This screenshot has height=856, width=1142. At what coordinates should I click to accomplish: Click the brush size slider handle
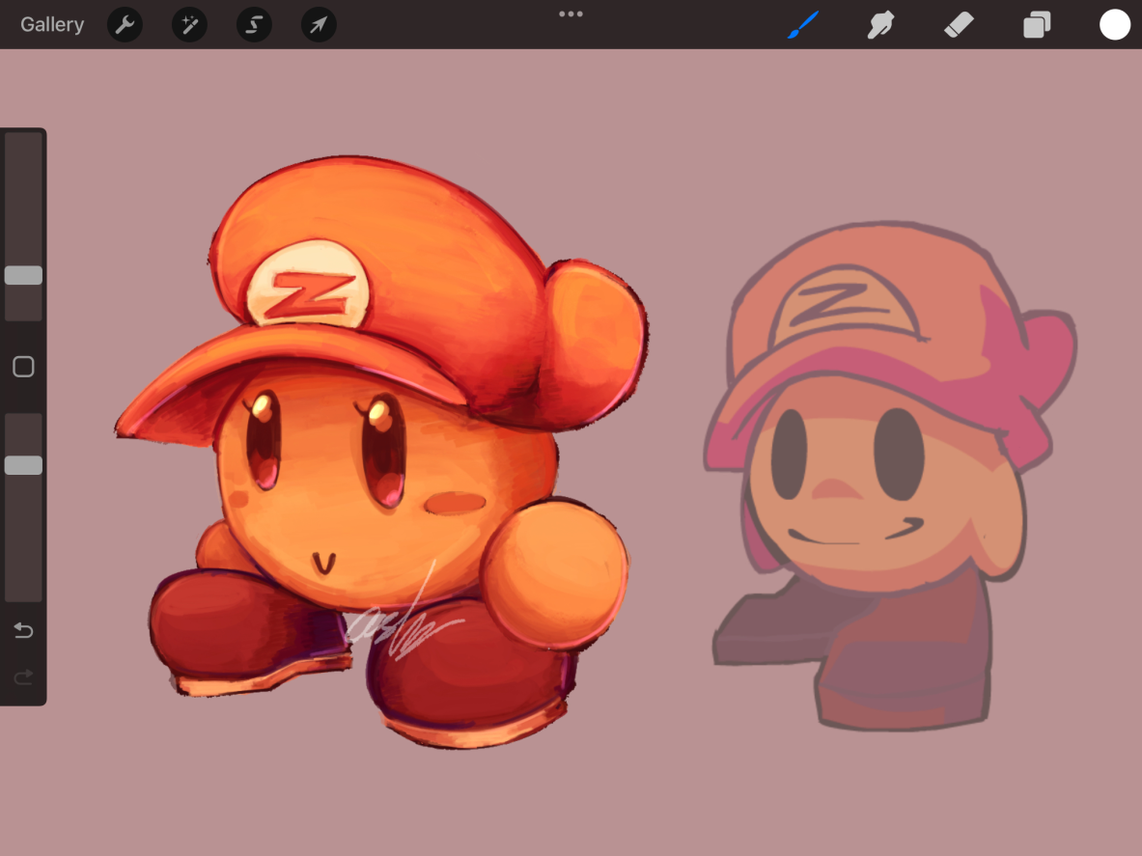click(23, 275)
